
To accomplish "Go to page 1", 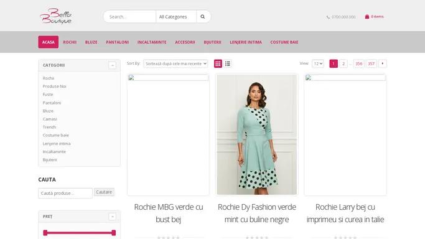I will pyautogui.click(x=334, y=63).
